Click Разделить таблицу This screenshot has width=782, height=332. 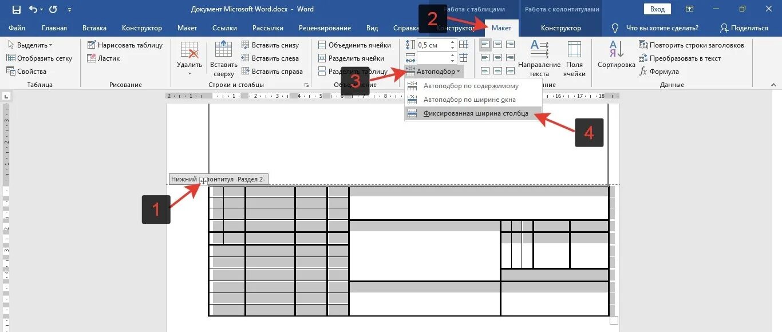tap(353, 72)
